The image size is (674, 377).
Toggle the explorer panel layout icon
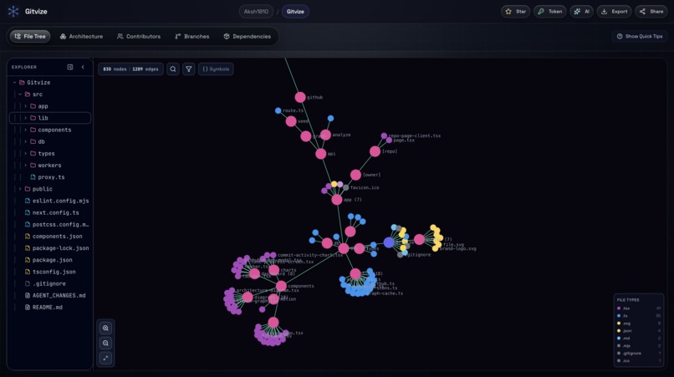(x=70, y=67)
